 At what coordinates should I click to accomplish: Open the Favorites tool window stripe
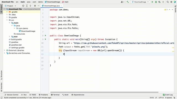coord(1,87)
